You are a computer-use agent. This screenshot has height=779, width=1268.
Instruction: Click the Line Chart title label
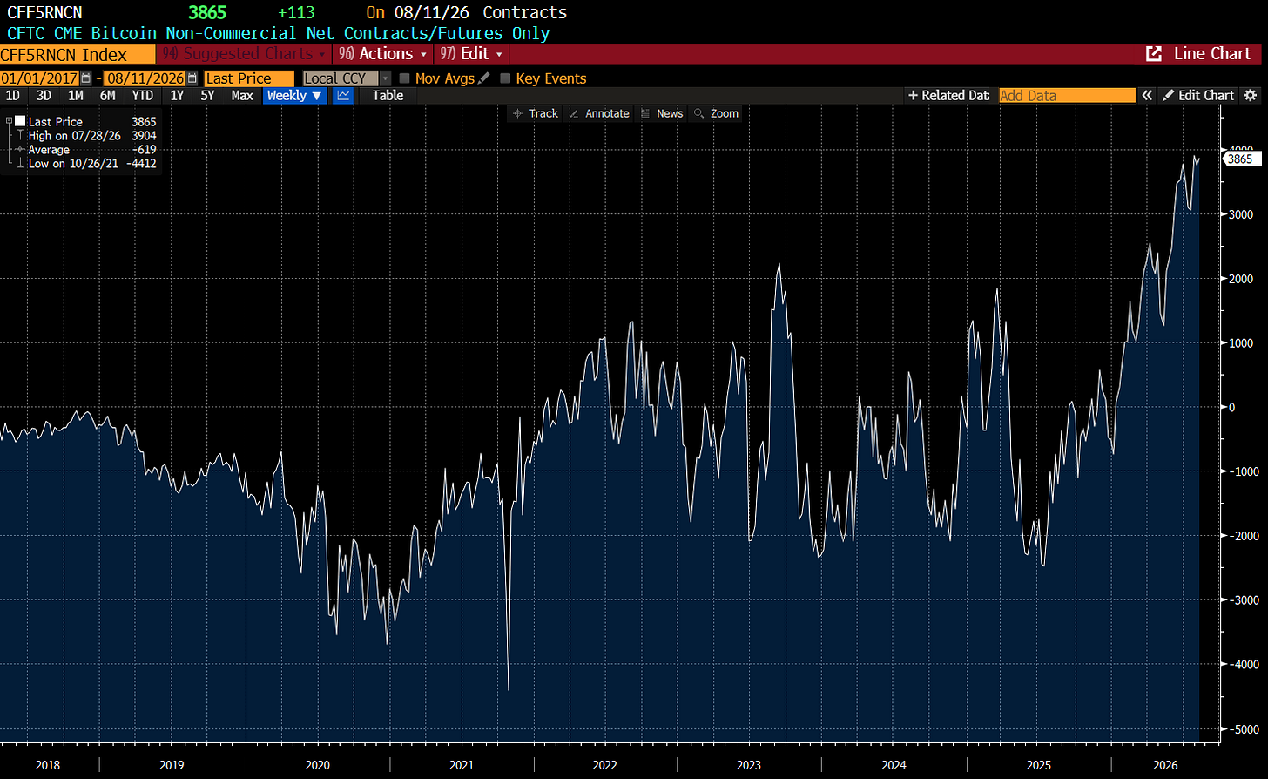coord(1211,54)
